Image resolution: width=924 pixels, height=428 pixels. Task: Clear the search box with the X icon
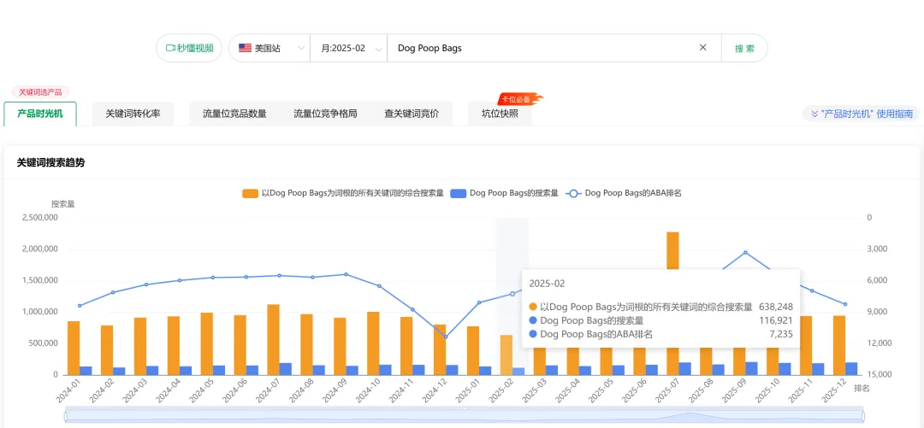click(703, 48)
